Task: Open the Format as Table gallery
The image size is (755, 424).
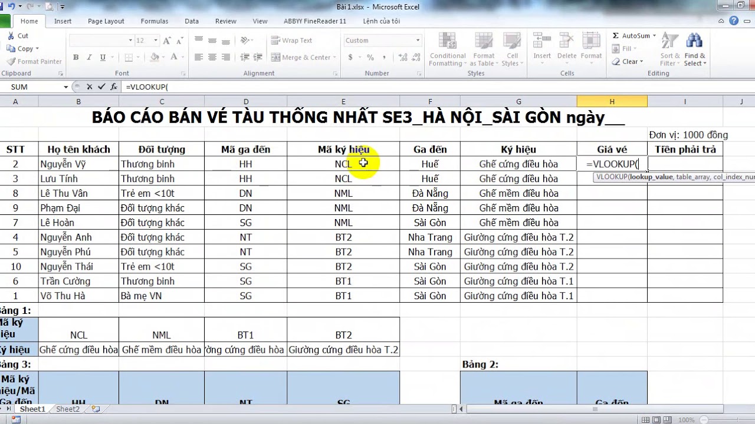Action: [484, 49]
